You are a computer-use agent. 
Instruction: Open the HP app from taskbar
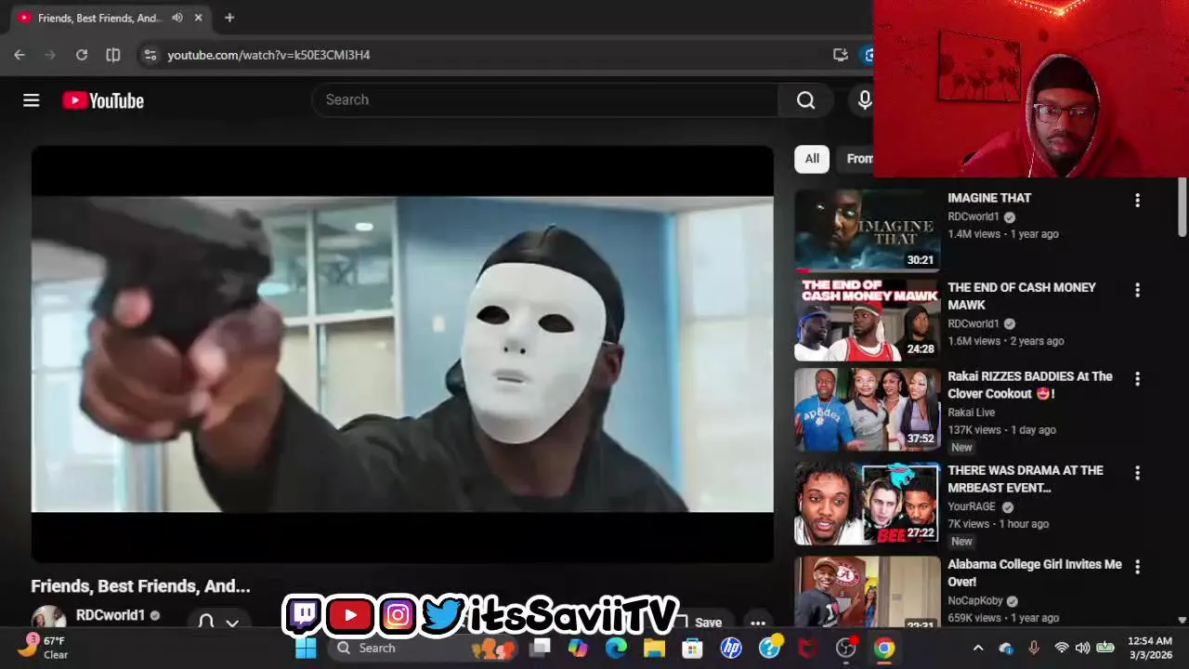(x=731, y=648)
